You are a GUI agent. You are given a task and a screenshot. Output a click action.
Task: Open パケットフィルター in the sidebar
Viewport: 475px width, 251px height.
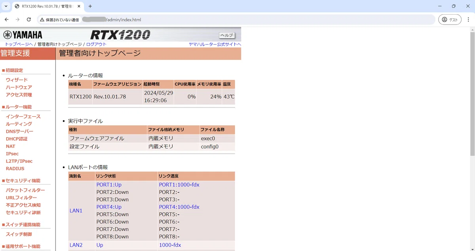coord(25,190)
